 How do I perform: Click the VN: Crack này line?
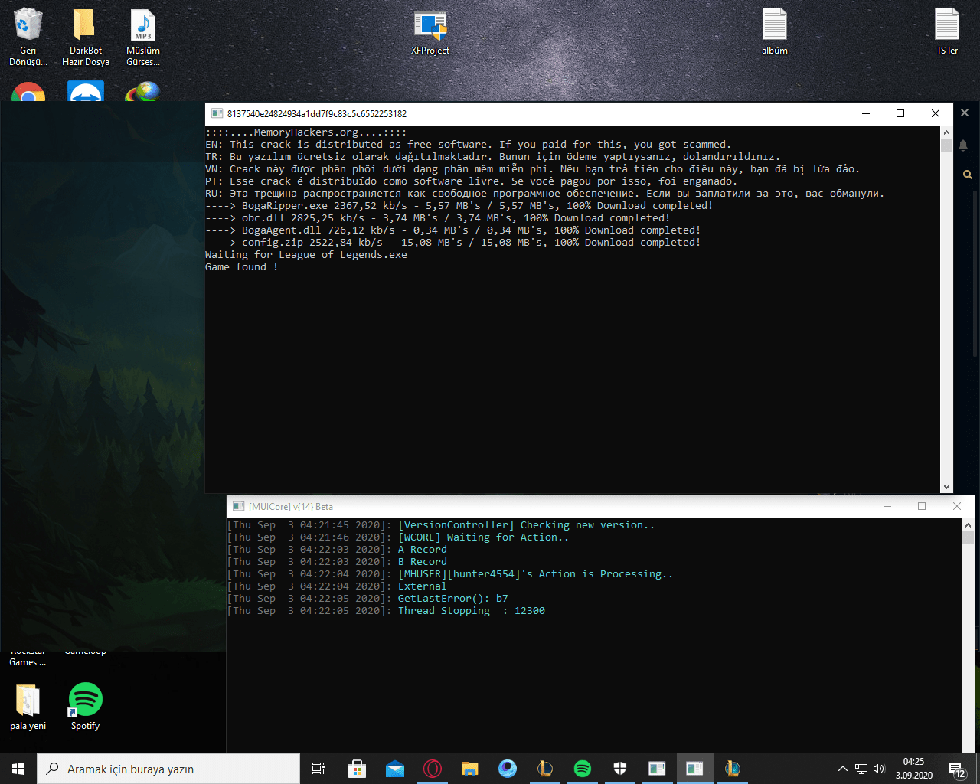(x=533, y=169)
